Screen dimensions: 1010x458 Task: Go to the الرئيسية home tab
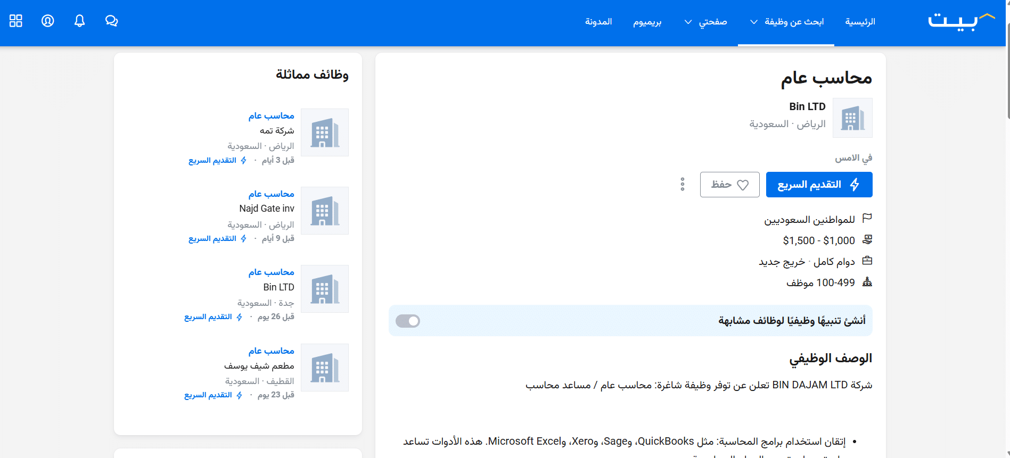(860, 22)
